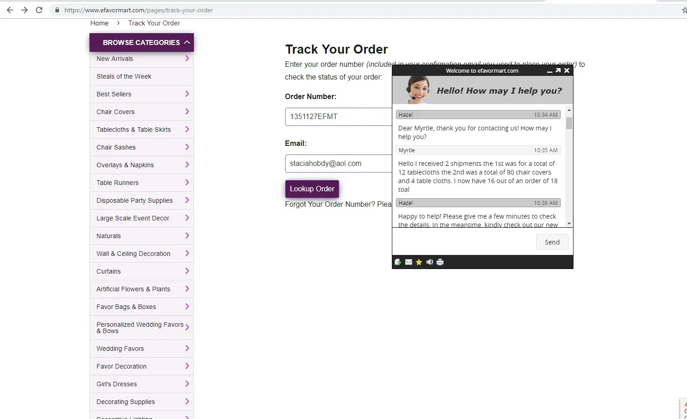Screen dimensions: 687x419
Task: Click the browser address bar URL
Action: pos(138,10)
